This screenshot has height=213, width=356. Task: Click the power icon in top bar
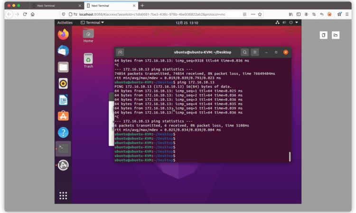pyautogui.click(x=290, y=22)
